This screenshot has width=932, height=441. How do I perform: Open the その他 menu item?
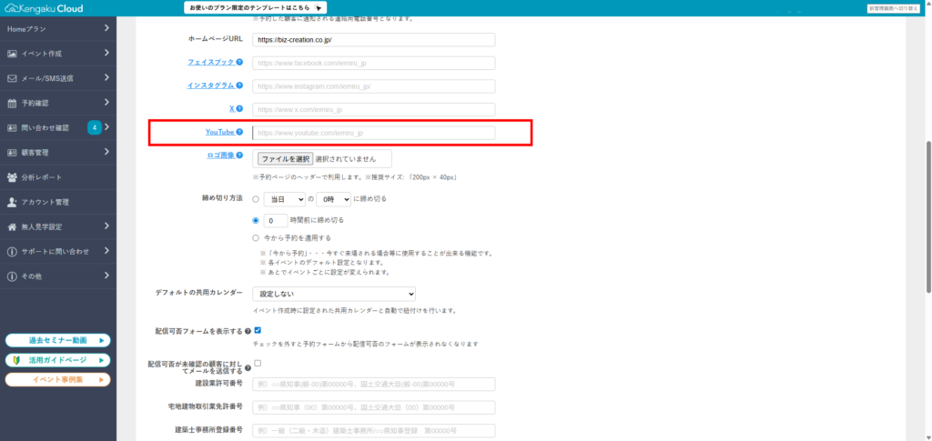(58, 276)
